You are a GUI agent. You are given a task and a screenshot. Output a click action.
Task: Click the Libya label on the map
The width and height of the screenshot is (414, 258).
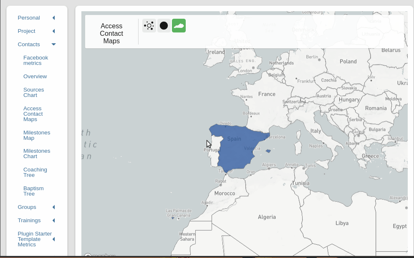pyautogui.click(x=342, y=223)
